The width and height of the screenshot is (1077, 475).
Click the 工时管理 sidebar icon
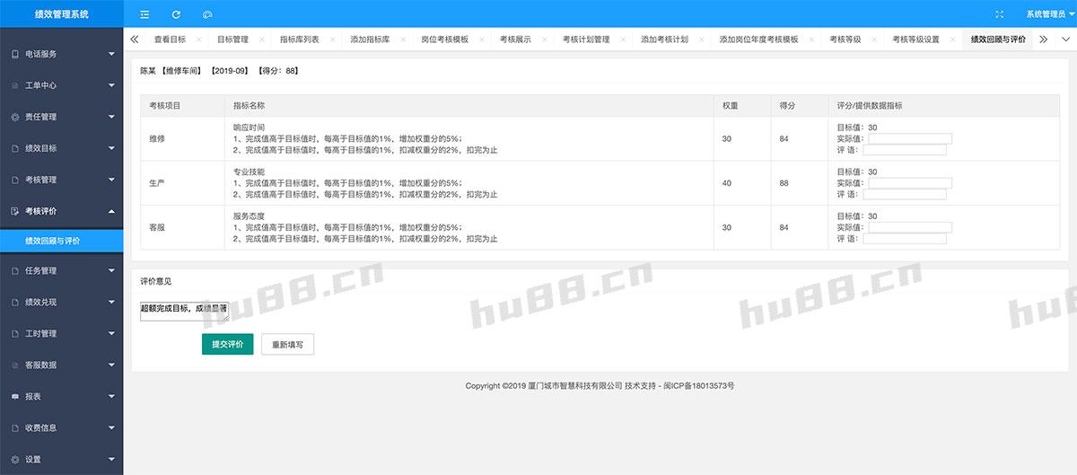(x=14, y=333)
